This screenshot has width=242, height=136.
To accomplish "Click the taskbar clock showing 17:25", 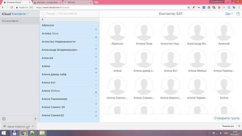I will pos(235,133).
